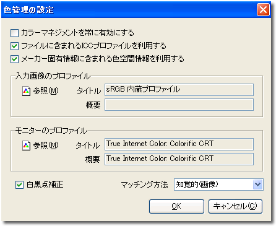The height and width of the screenshot is (226, 276).
Task: Focus the sRGB 内蔵プロファイル title field
Action: [179, 90]
